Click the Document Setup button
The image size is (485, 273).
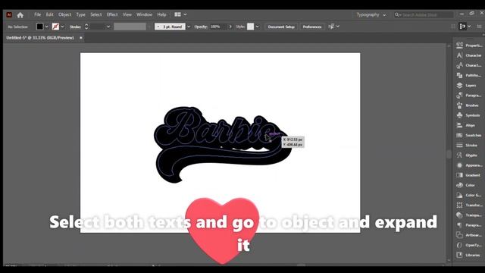(281, 27)
